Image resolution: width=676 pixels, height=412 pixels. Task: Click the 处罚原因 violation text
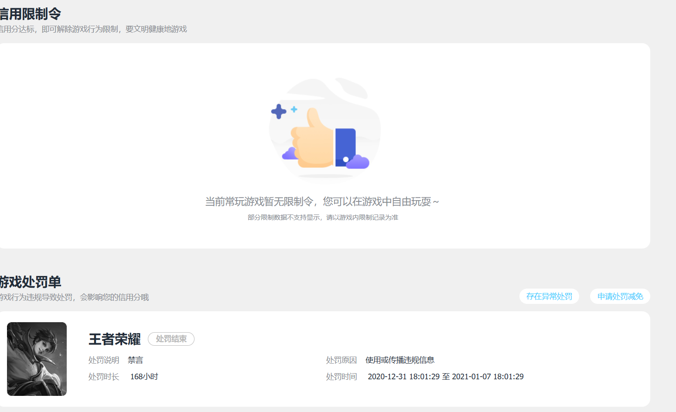coord(400,360)
